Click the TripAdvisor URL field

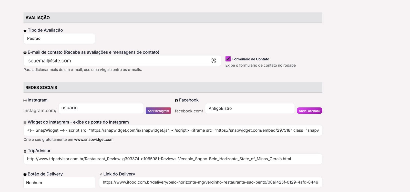click(x=173, y=159)
